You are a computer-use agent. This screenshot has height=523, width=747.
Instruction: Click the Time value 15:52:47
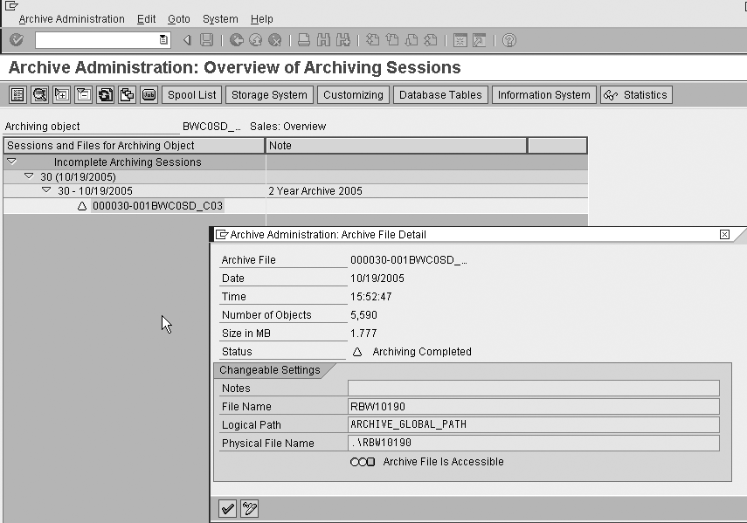pos(371,297)
